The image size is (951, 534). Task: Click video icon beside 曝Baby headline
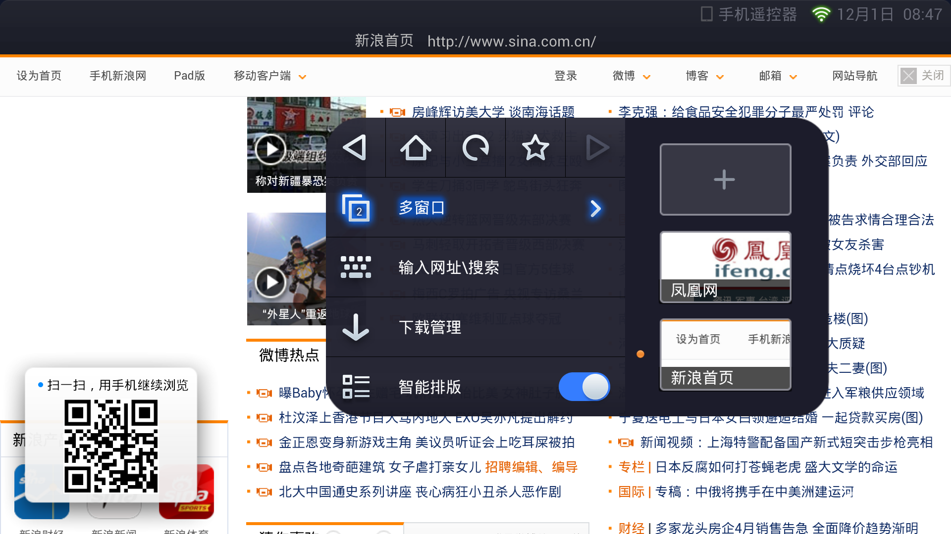click(x=264, y=393)
